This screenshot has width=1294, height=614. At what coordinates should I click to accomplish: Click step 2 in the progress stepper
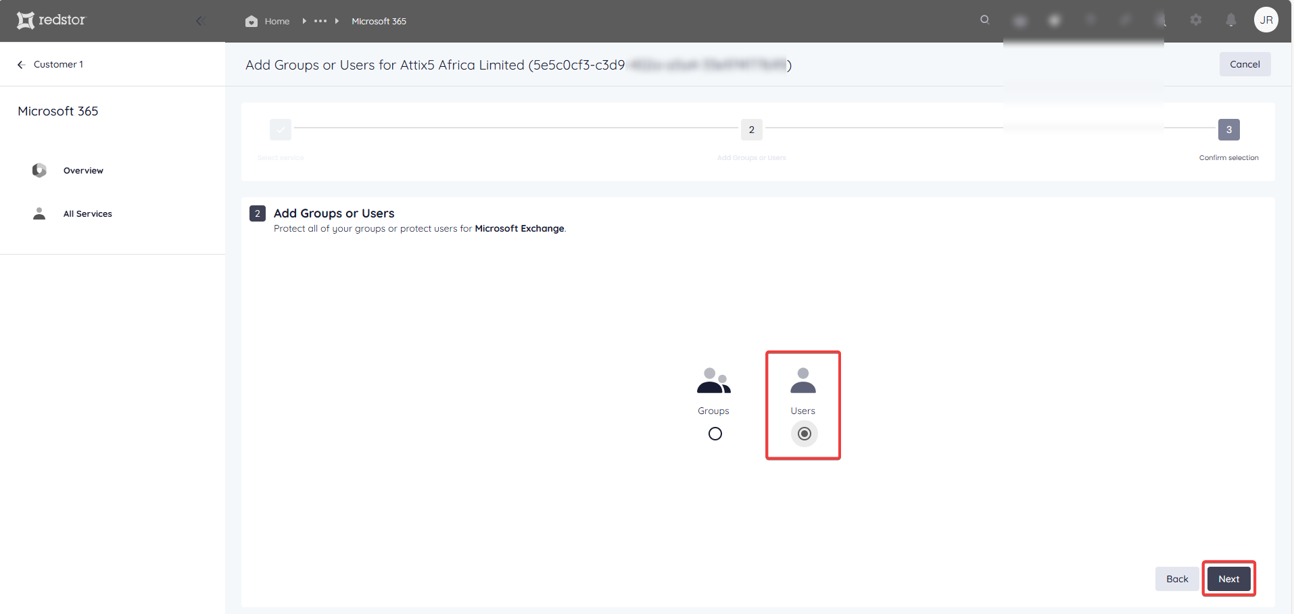[751, 129]
